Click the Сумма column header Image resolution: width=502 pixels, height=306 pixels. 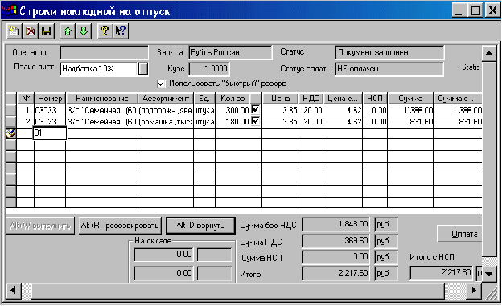410,98
